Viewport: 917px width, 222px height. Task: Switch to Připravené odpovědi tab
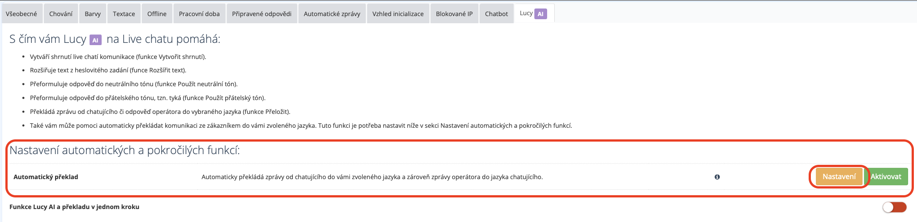click(262, 14)
